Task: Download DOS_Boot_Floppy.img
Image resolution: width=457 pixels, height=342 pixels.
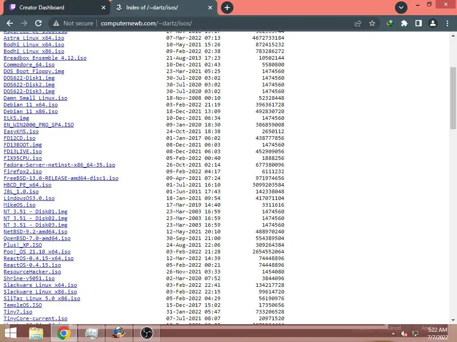Action: pyautogui.click(x=34, y=71)
